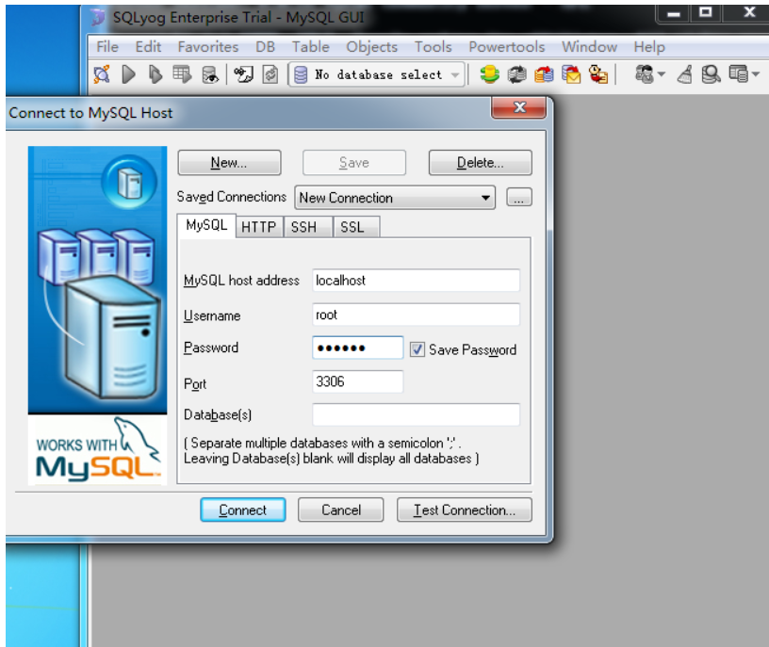Focus the MySQL host address field
Viewport: 769px width, 647px height.
pos(416,281)
